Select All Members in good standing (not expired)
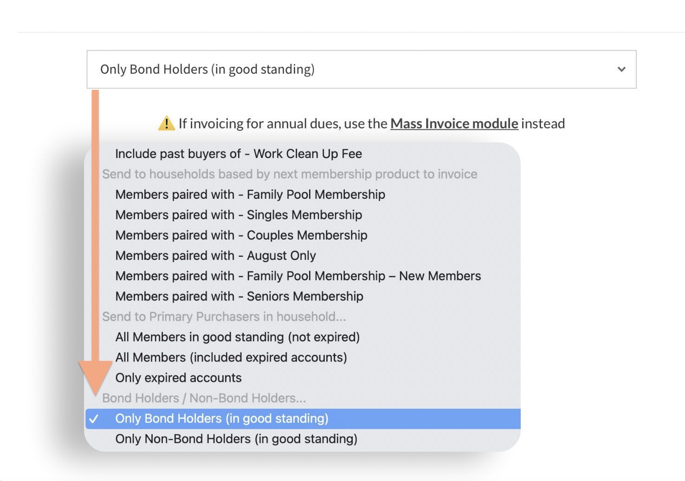 click(x=237, y=337)
